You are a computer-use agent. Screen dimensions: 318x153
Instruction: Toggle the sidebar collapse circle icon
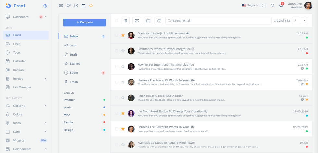pyautogui.click(x=45, y=6)
